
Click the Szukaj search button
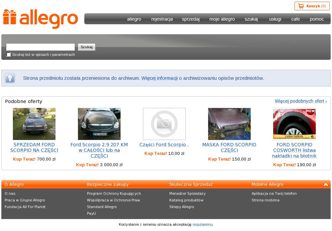[x=87, y=47]
